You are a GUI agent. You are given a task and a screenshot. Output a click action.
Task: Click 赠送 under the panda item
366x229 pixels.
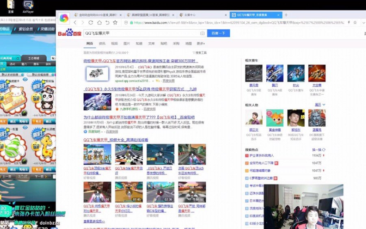pyautogui.click(x=49, y=121)
